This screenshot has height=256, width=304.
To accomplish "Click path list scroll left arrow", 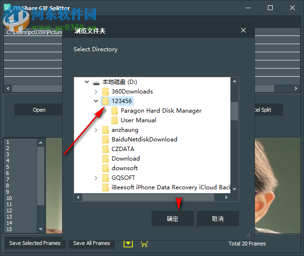I will tap(8, 89).
